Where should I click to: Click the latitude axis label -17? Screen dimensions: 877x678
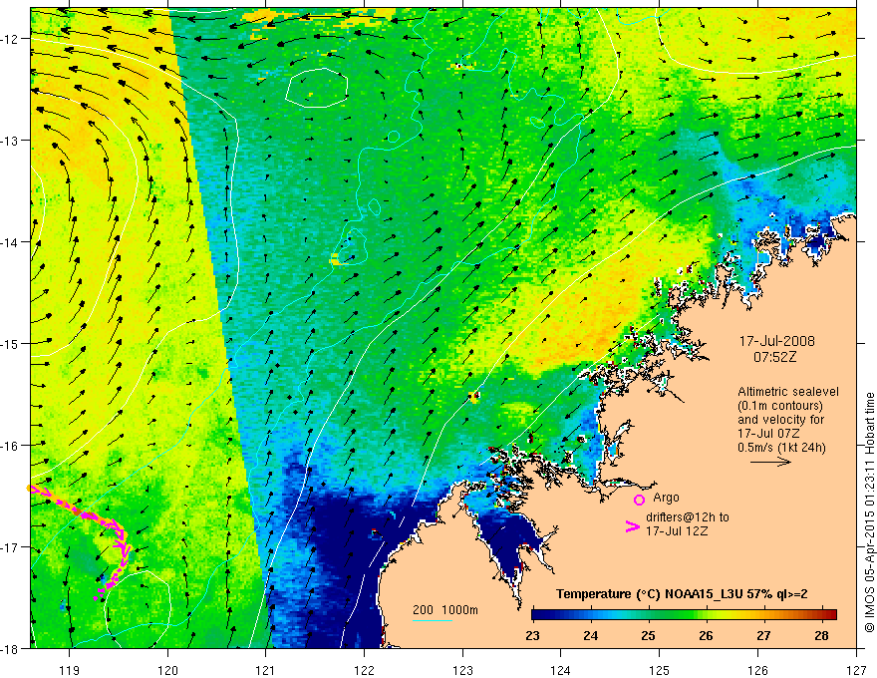(10, 546)
